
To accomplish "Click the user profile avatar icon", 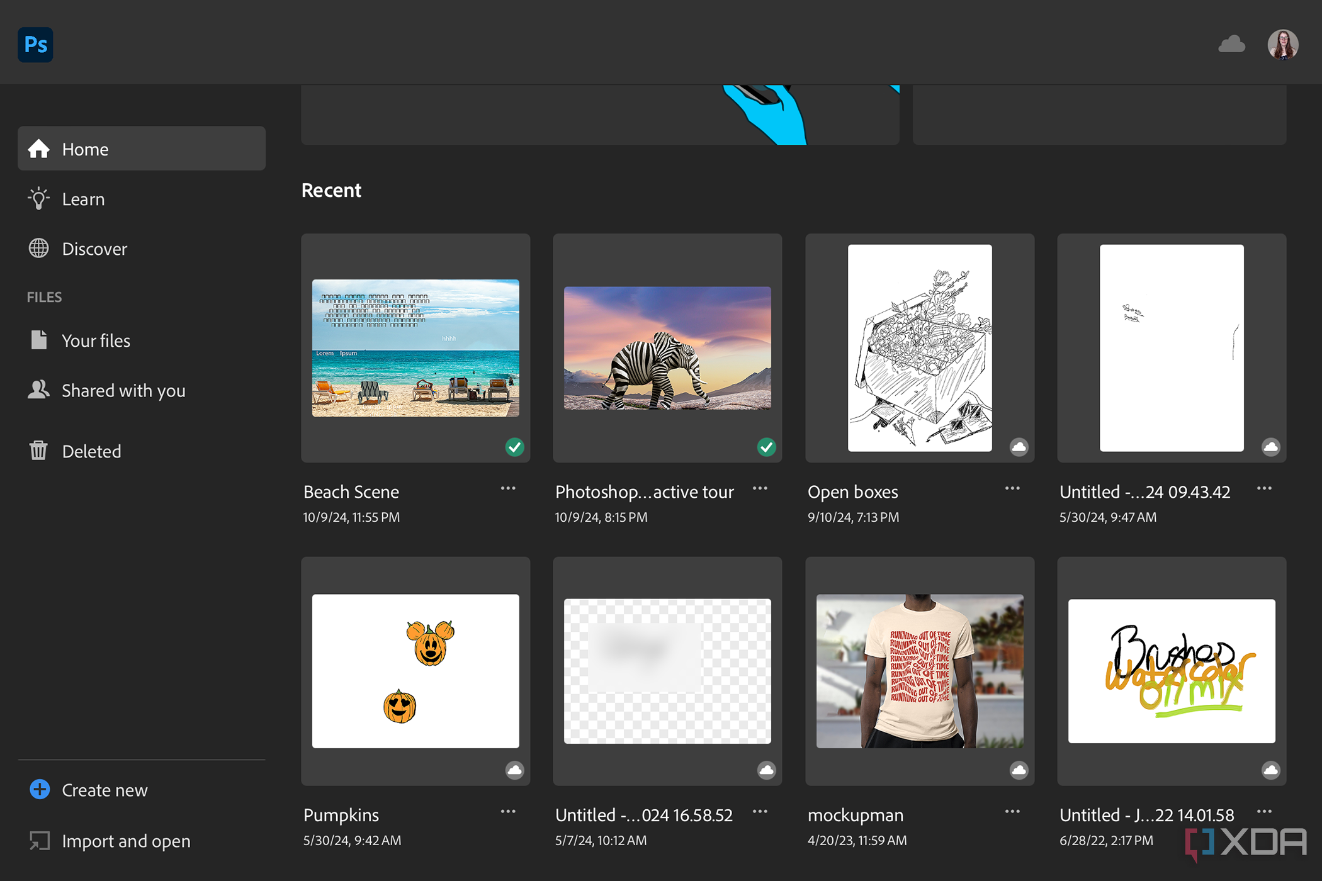I will click(x=1284, y=42).
